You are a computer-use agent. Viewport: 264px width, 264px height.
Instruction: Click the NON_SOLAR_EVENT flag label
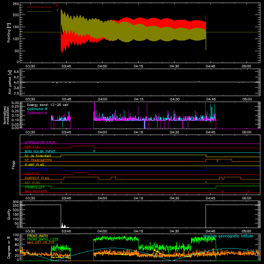coord(40,151)
